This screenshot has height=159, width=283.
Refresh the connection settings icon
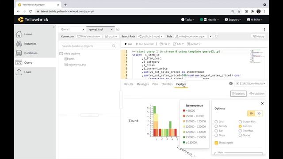tap(216, 36)
